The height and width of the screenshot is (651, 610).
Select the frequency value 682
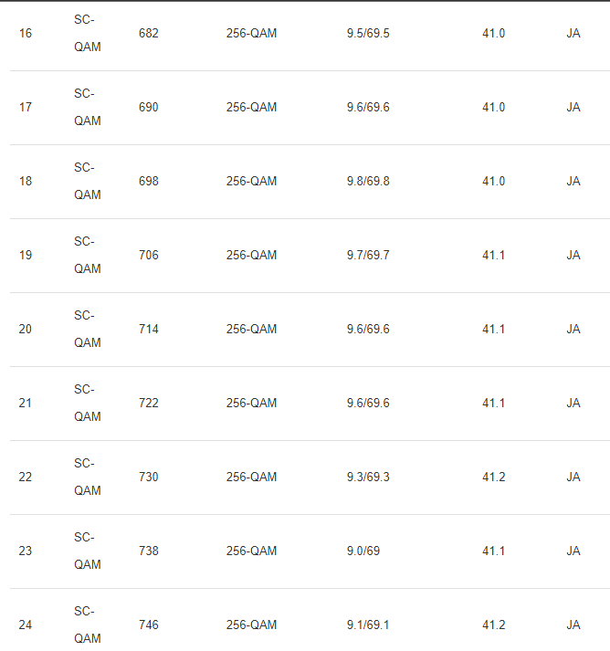tap(148, 34)
